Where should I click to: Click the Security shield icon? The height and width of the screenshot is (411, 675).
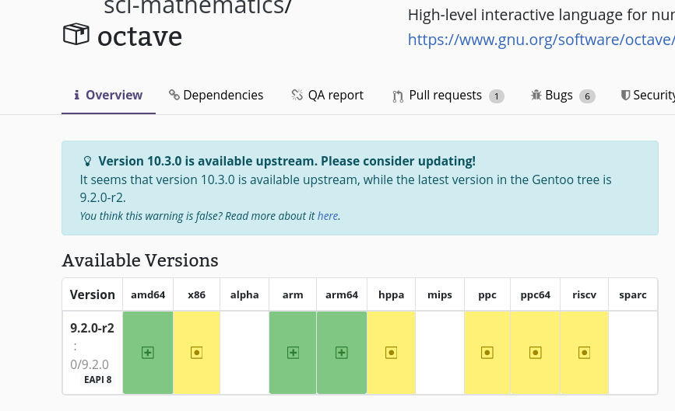625,95
